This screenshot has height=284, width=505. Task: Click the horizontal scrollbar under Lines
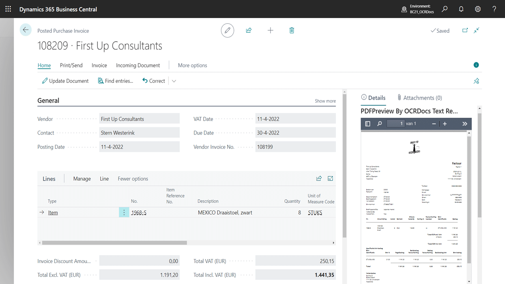pos(114,243)
